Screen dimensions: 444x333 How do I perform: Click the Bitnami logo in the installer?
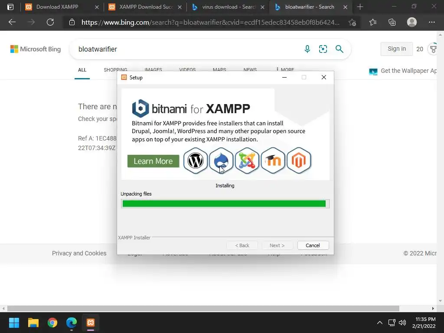[140, 108]
